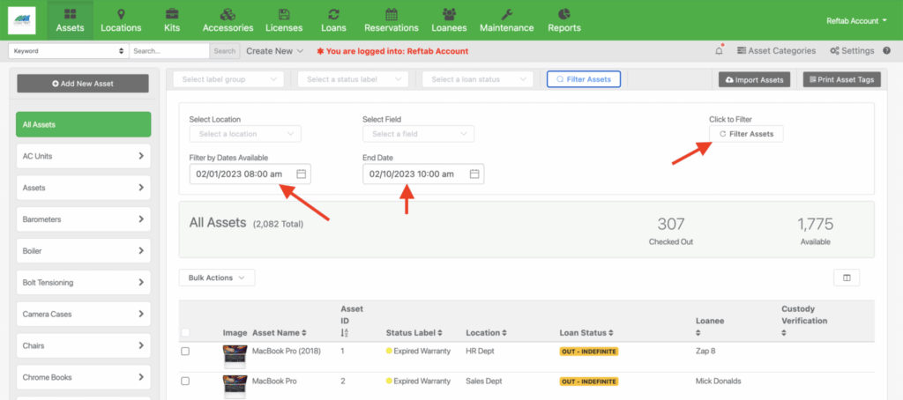The height and width of the screenshot is (400, 903).
Task: Expand the Bolt Tensioning category
Action: click(84, 283)
